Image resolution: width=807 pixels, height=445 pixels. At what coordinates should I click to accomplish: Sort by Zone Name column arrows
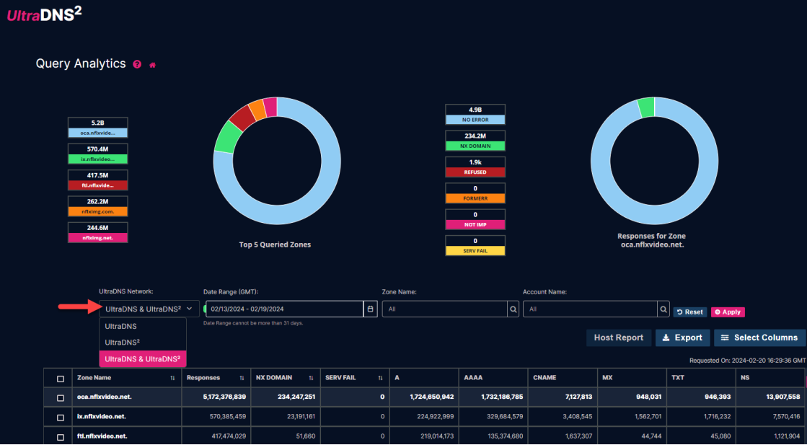click(x=172, y=378)
